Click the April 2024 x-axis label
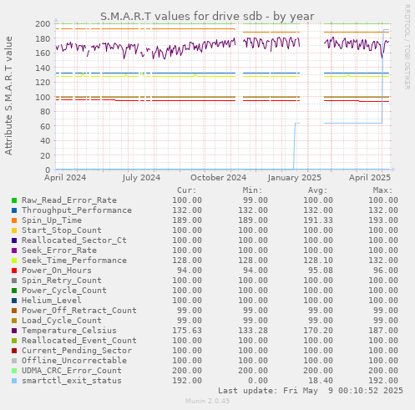 [65, 178]
